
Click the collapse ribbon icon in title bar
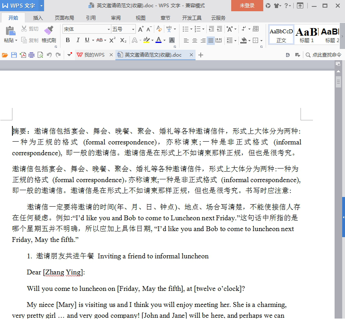point(300,6)
